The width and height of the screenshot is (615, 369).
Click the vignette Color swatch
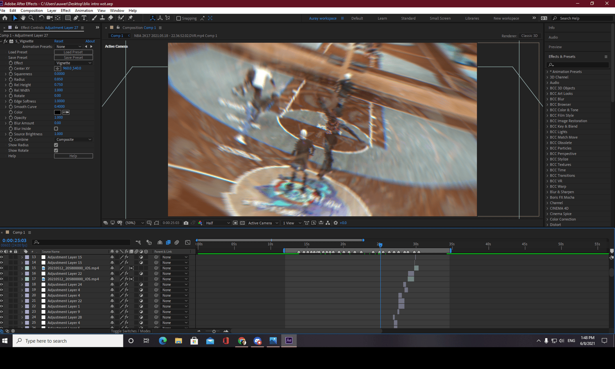(x=57, y=112)
